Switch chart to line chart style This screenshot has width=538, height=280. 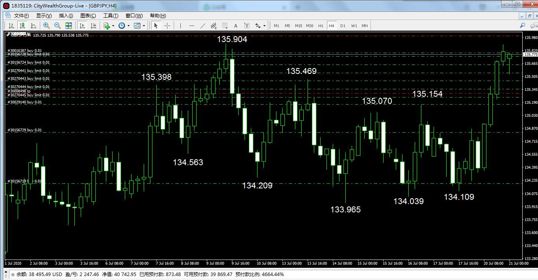point(33,26)
